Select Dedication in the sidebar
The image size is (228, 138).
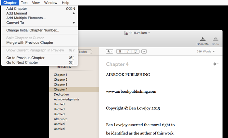point(61,94)
